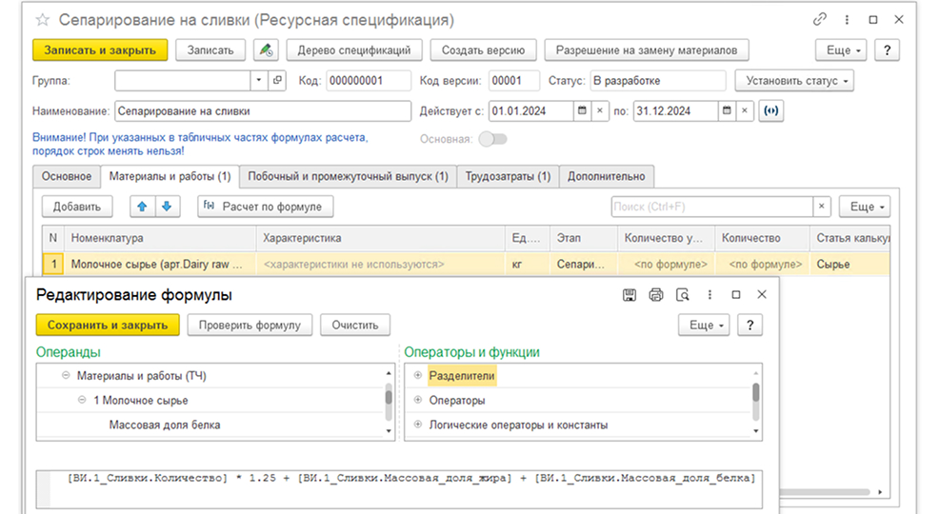Expand the Разделители group

pos(418,376)
